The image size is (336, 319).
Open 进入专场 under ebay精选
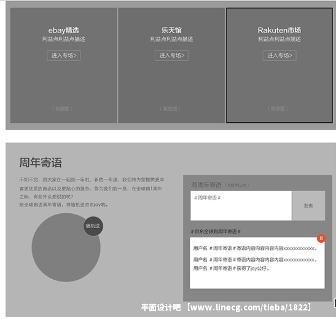coord(64,55)
